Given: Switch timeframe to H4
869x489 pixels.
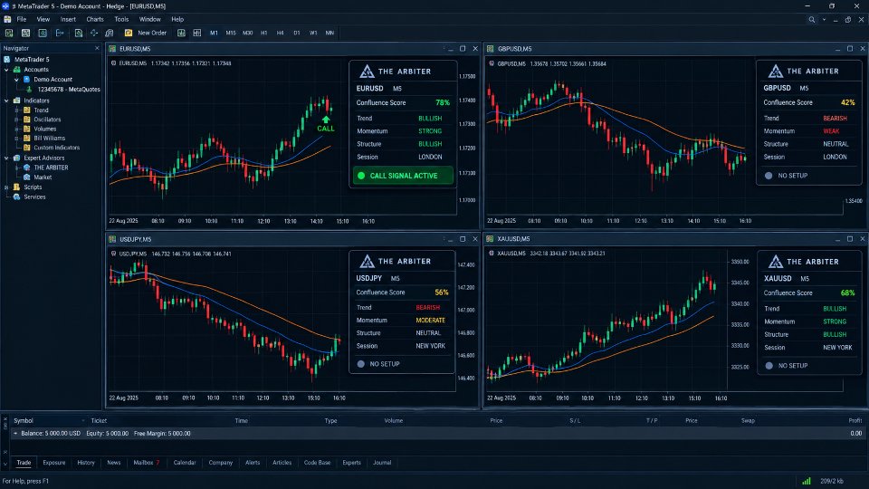Looking at the screenshot, I should pyautogui.click(x=281, y=34).
